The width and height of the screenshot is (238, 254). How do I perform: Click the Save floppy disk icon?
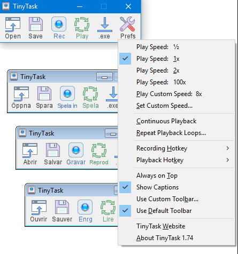[x=36, y=25]
